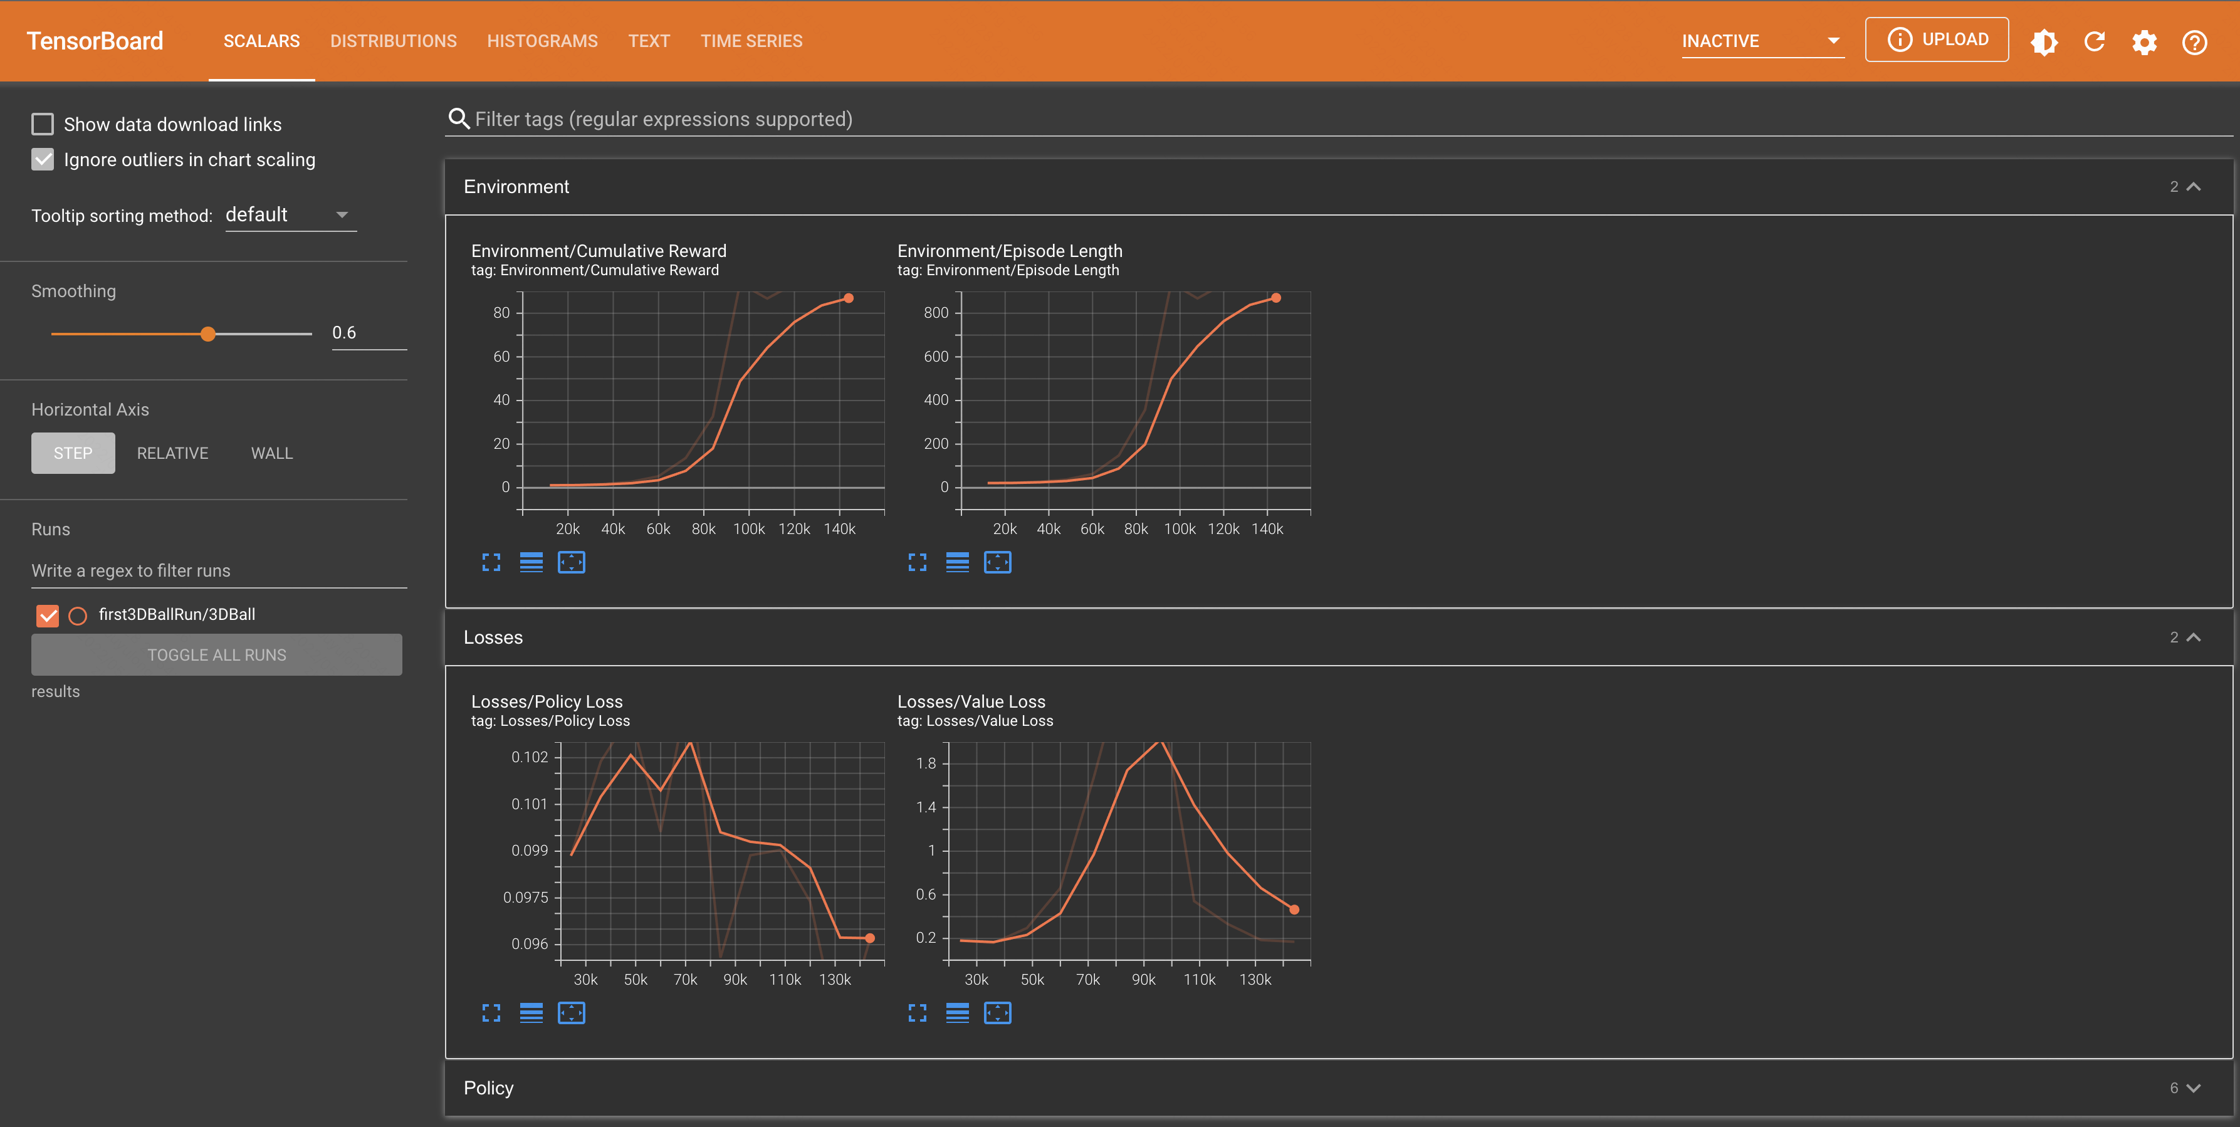The image size is (2240, 1127).
Task: Click the Cumulative Reward final data point
Action: 849,298
